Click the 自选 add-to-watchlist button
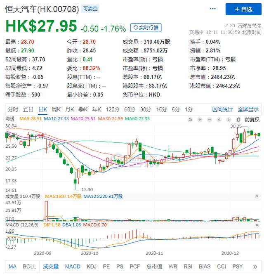264x274 pixels. click(x=243, y=9)
